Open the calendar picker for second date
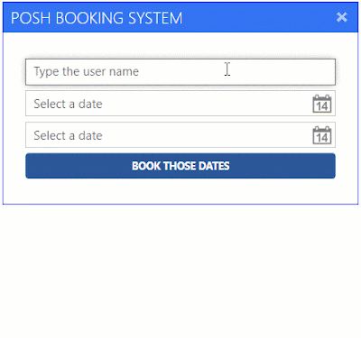The width and height of the screenshot is (361, 338). (322, 135)
